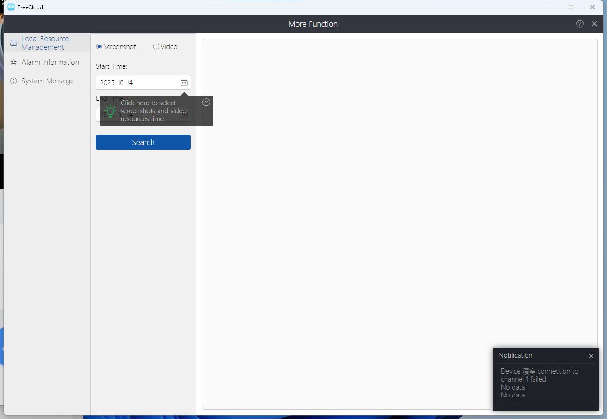This screenshot has height=419, width=607.
Task: Click the tooltip text about resources time
Action: [x=153, y=111]
